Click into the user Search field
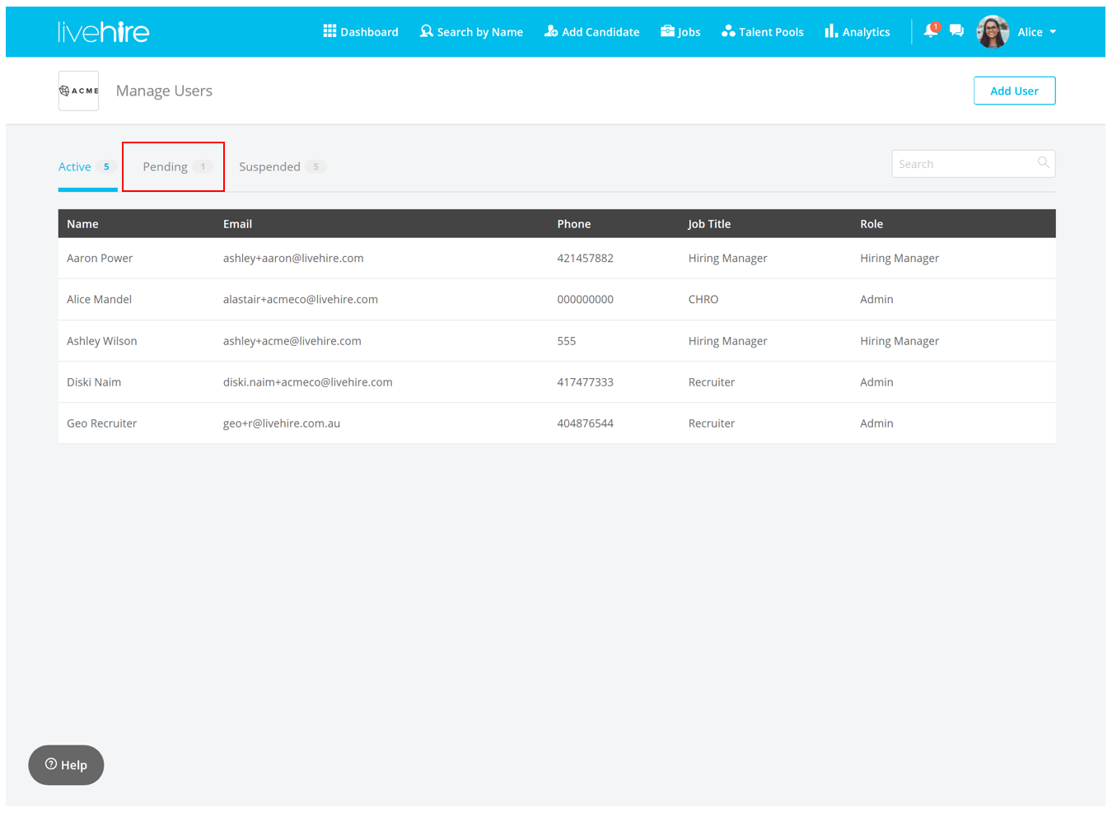The image size is (1112, 813). [964, 164]
